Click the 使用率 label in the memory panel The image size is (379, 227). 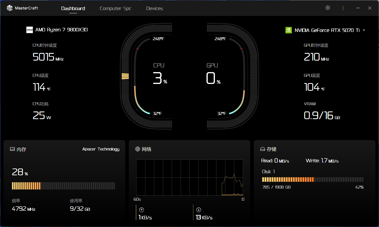76,201
